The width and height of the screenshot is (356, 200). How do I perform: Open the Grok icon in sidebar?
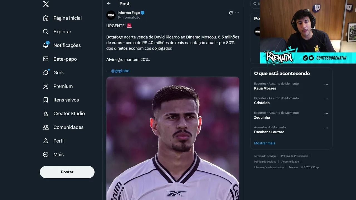point(46,72)
